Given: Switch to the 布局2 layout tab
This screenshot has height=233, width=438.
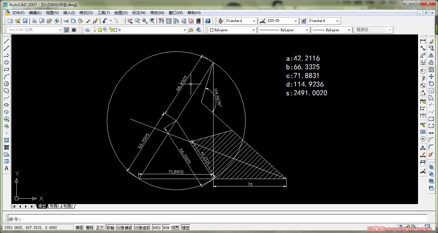Looking at the screenshot, I should tap(68, 206).
